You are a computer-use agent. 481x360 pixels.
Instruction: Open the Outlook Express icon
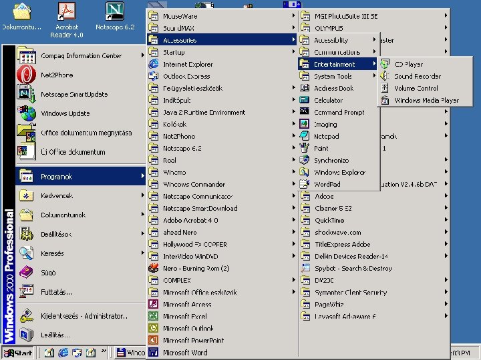click(x=154, y=76)
